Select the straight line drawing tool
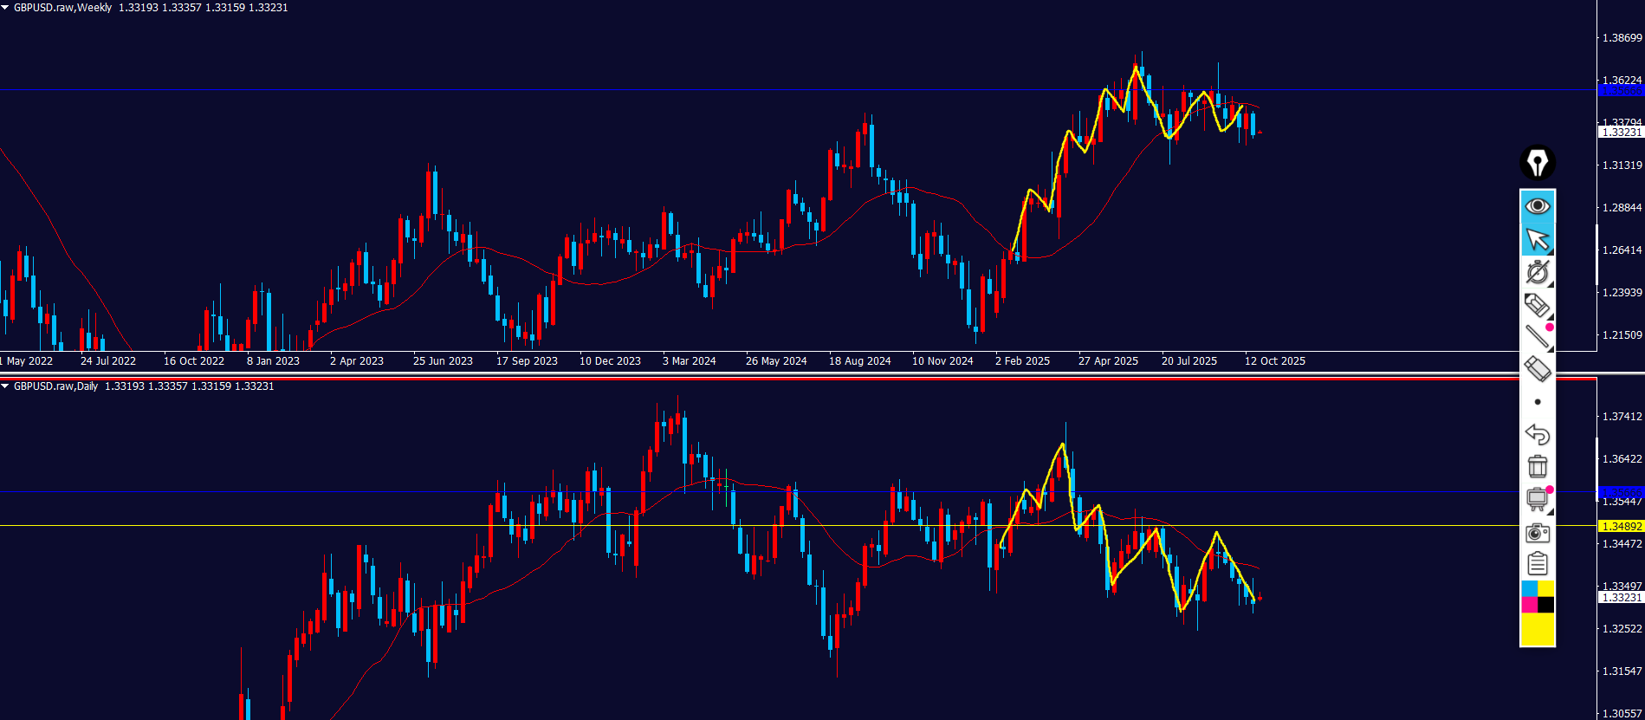 tap(1538, 337)
